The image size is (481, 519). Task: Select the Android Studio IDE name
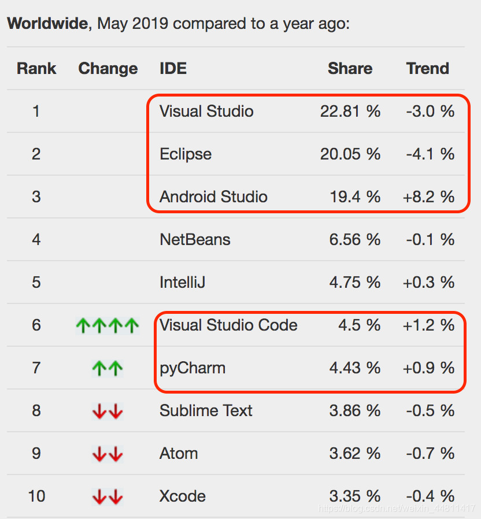(x=213, y=197)
